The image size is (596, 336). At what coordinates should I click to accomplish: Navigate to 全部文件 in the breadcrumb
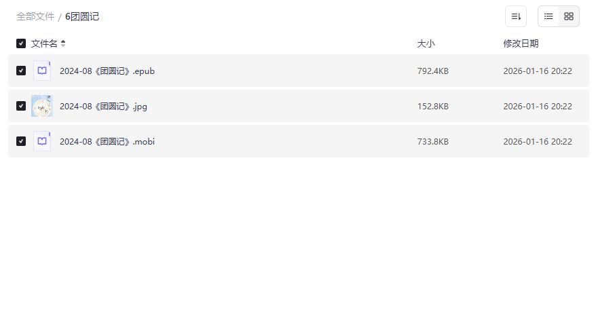click(x=35, y=16)
